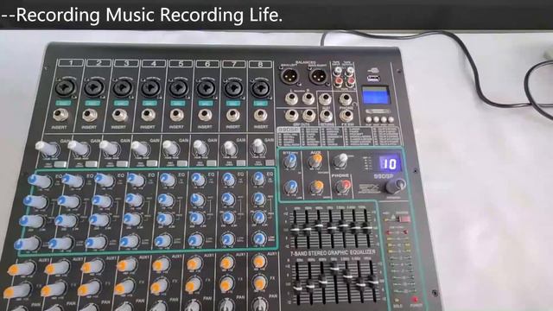Image resolution: width=553 pixels, height=311 pixels.
Task: Select the channel 6 XLR combo input jack
Action: [207, 88]
